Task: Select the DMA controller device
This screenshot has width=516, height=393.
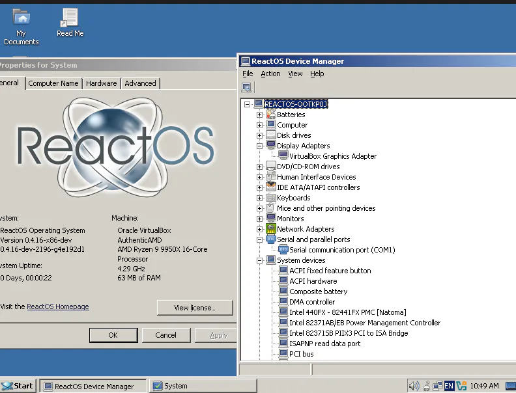Action: (312, 302)
